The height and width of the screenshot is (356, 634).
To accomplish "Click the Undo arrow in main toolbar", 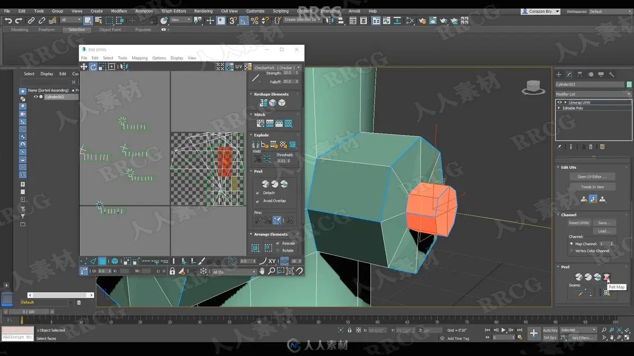I will coord(8,21).
